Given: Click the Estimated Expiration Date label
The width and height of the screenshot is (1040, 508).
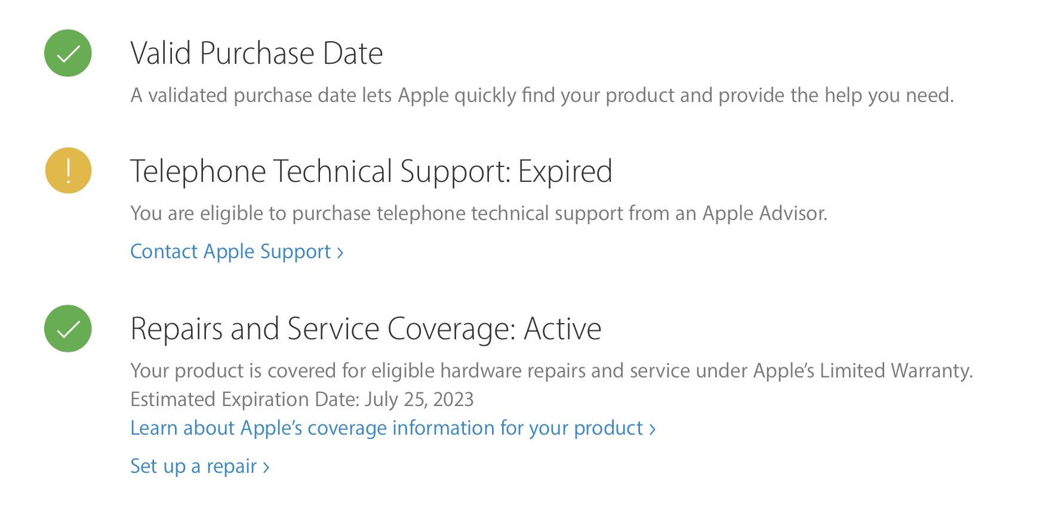Looking at the screenshot, I should (x=245, y=399).
